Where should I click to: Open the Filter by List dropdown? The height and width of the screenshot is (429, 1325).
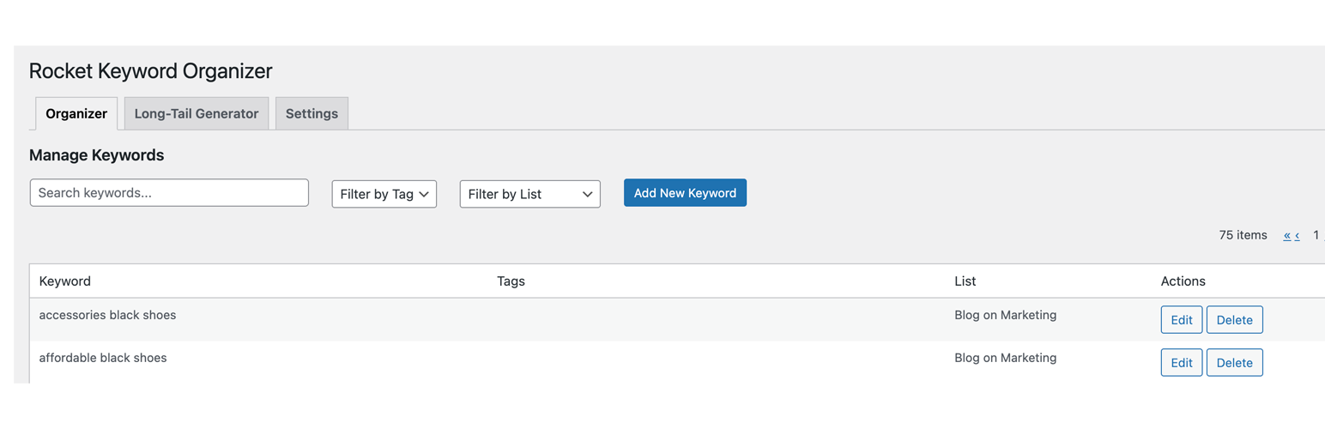click(x=529, y=194)
